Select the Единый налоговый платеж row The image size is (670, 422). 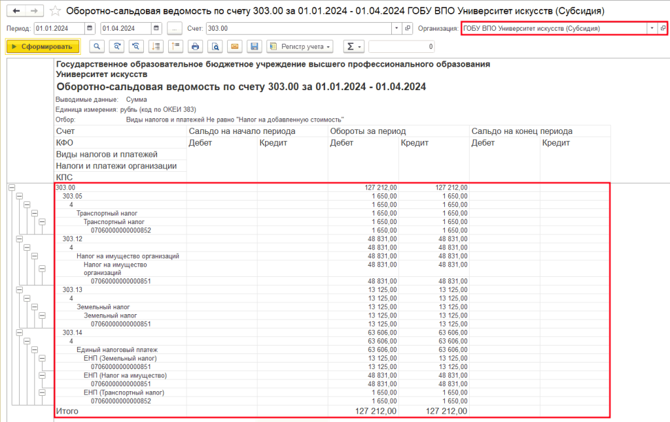[x=117, y=349]
